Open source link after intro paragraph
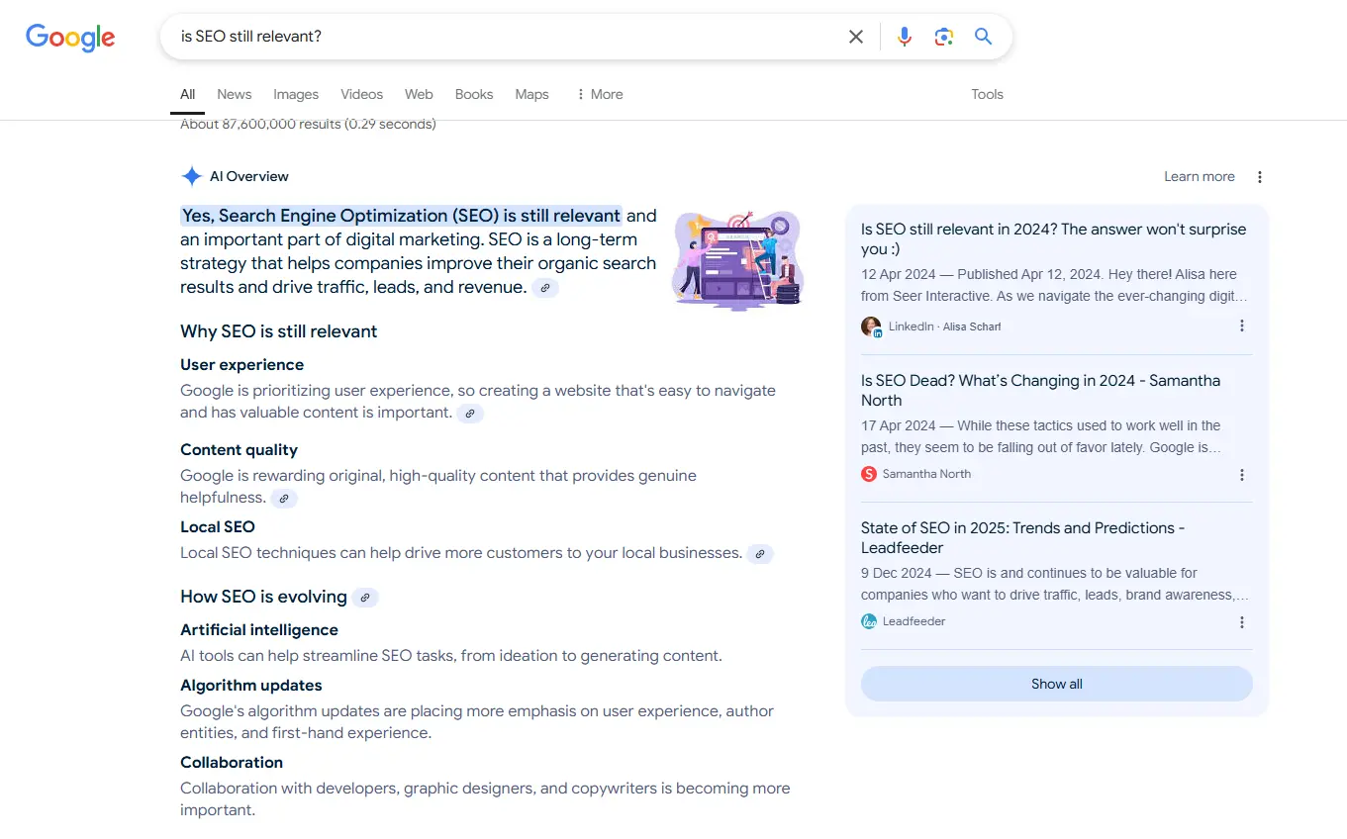The image size is (1347, 839). click(x=545, y=288)
